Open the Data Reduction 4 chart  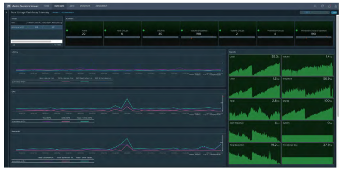click(255, 131)
